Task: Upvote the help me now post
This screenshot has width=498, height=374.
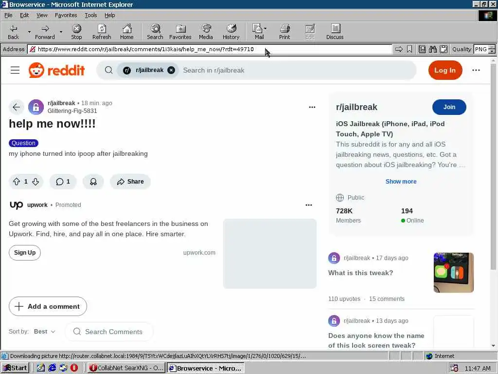Action: 17,182
